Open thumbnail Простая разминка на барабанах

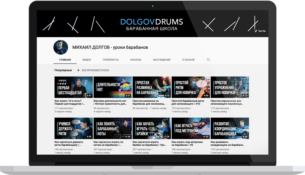pos(152,87)
